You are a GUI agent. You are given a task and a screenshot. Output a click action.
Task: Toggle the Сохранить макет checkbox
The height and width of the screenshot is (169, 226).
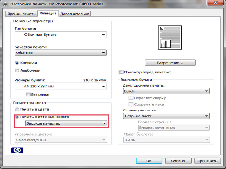[x=131, y=104]
